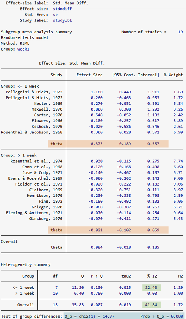Click the Prob > Q_b = 0.000 result
186x319 pixels.
point(162,316)
